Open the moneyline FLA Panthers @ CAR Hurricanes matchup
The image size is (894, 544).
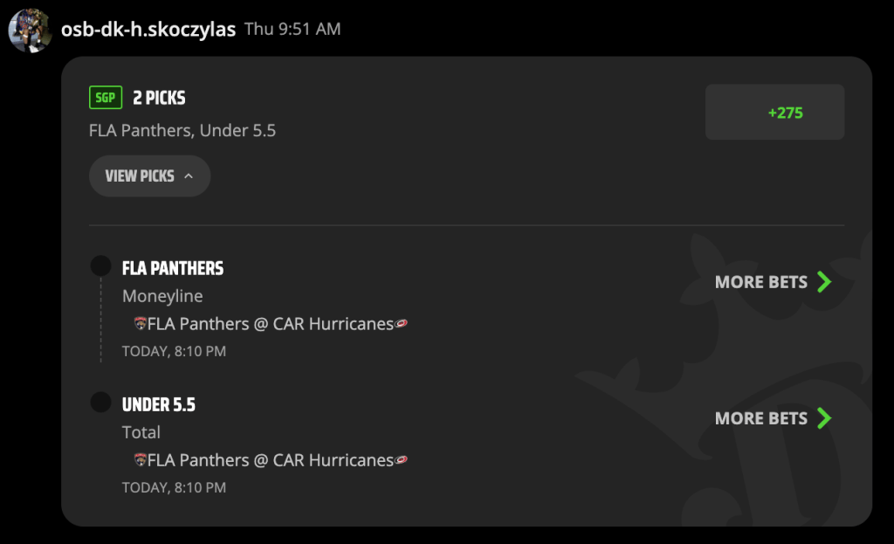(271, 324)
